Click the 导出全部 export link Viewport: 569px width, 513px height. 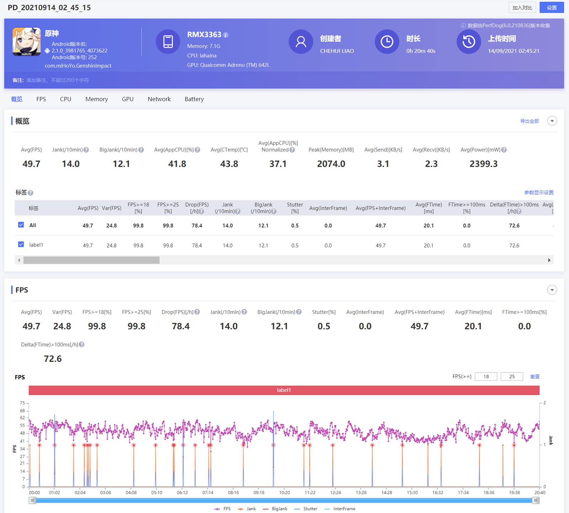[x=529, y=121]
